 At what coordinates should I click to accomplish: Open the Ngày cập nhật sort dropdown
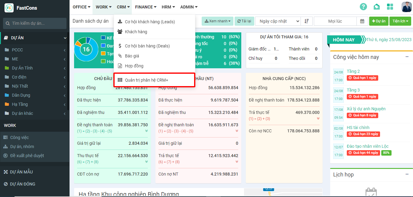(278, 21)
